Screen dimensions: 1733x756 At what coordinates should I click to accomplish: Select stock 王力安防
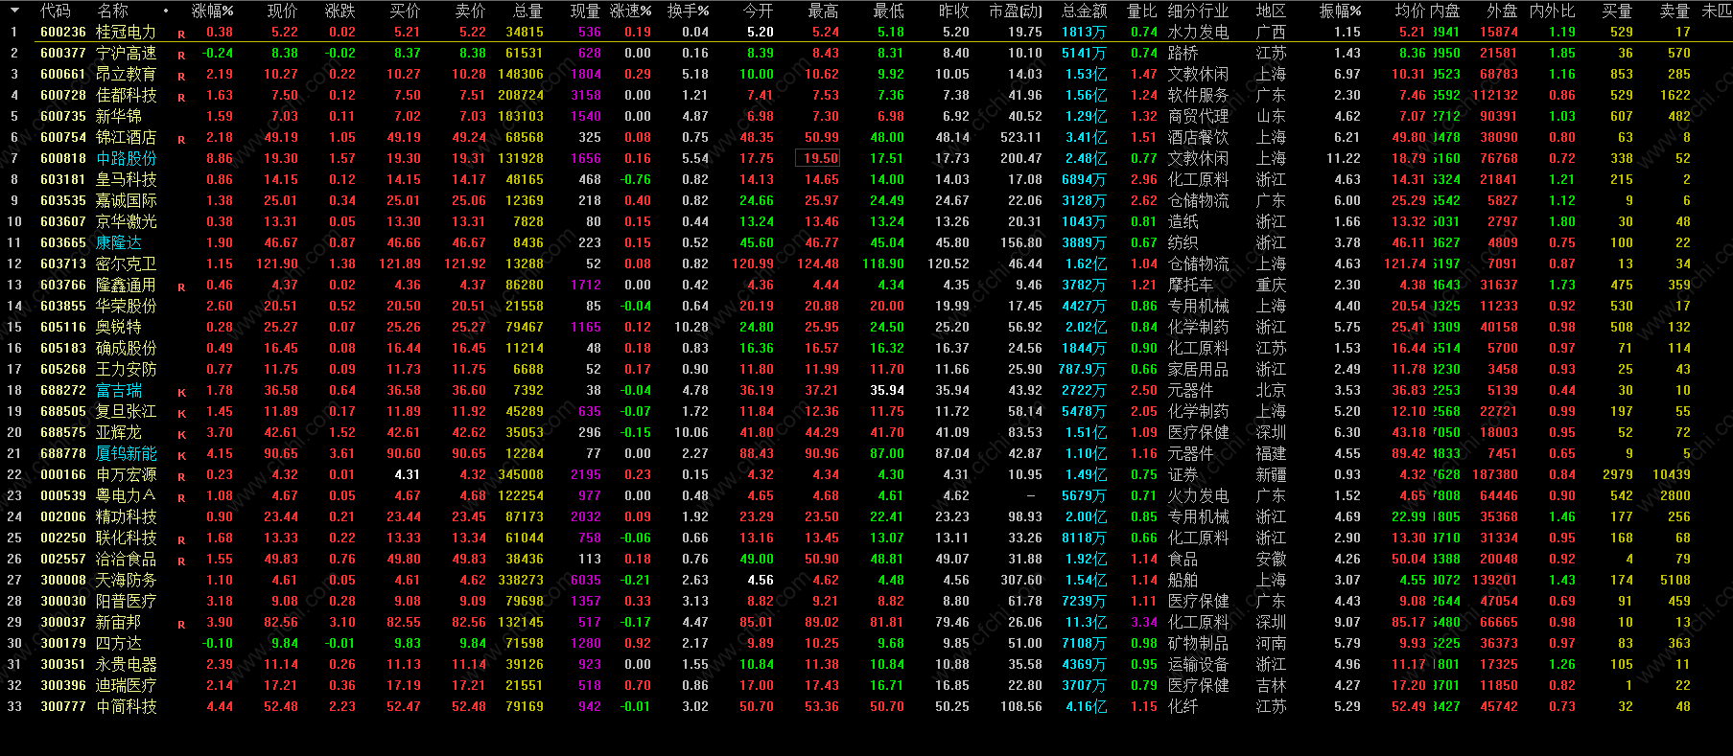(x=126, y=369)
